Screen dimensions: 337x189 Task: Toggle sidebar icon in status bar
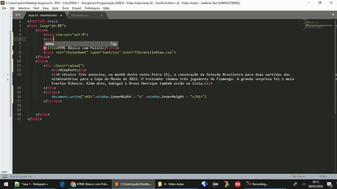tap(5, 176)
